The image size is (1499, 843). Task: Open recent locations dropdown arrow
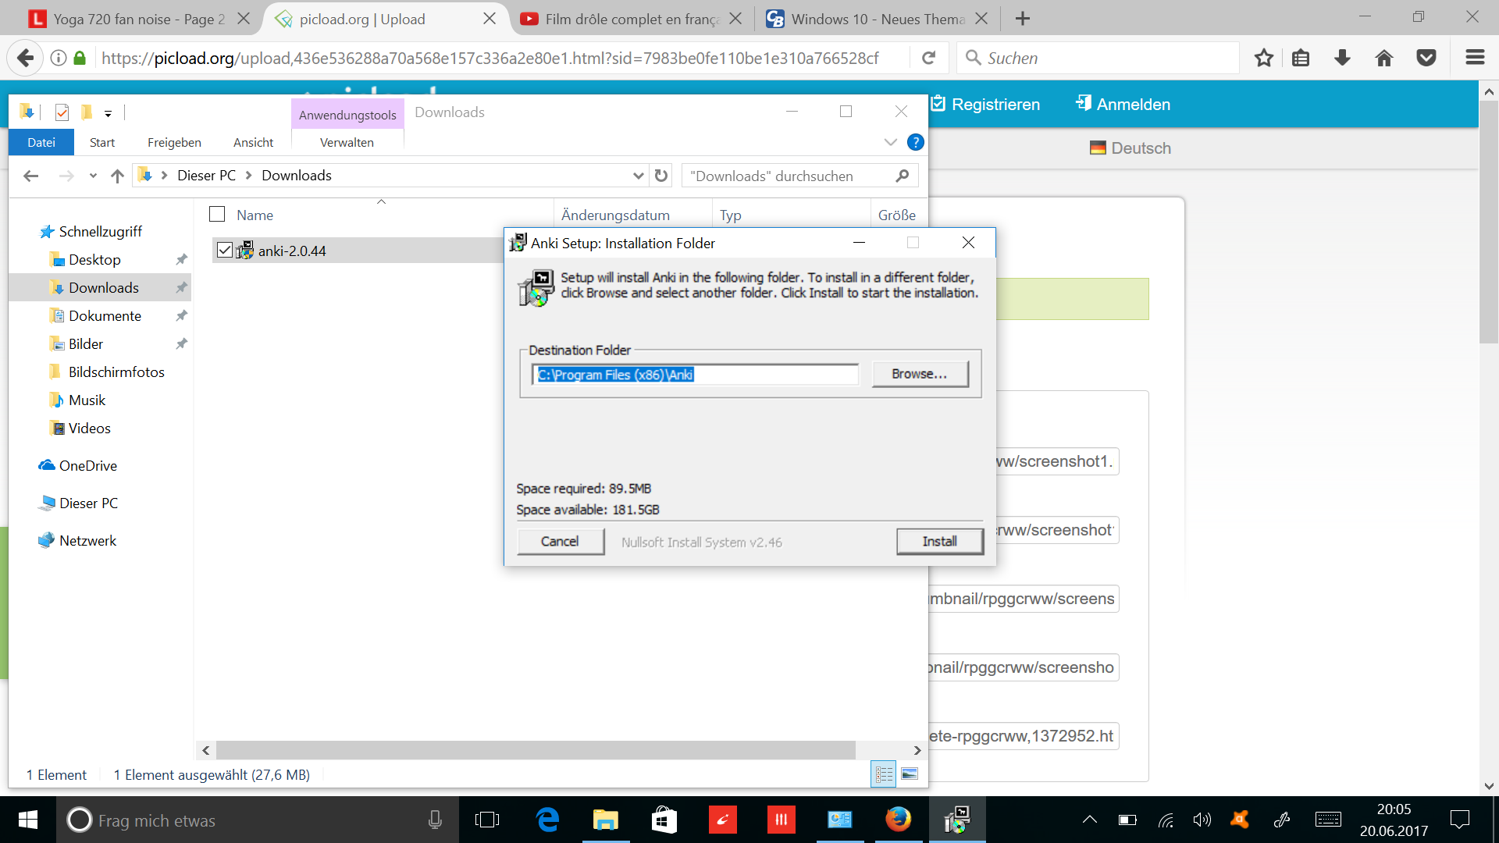93,176
